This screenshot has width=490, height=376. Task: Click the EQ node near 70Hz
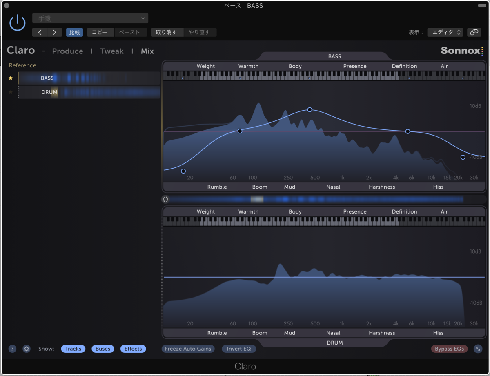pos(240,131)
